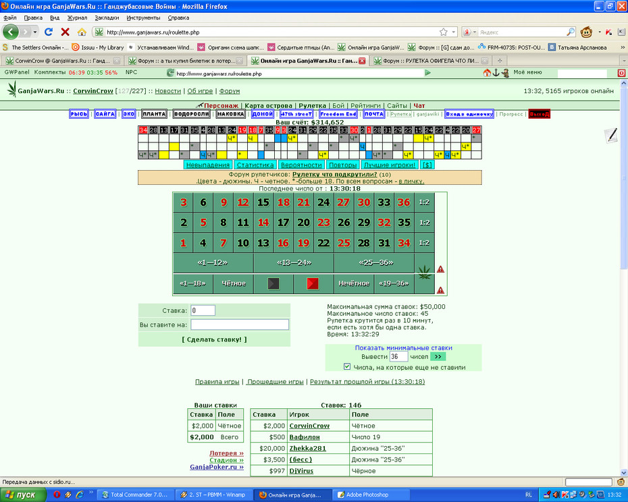Click the red Выход button
Viewport: 628px width, 502px height.
click(539, 113)
